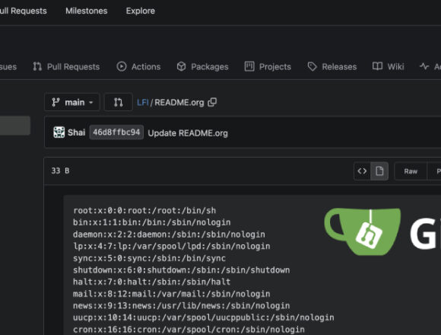Select Milestones in the top navigation
Image resolution: width=441 pixels, height=335 pixels.
[87, 11]
